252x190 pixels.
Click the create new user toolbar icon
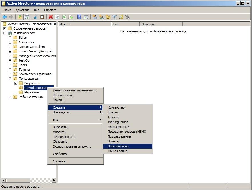pos(95,17)
